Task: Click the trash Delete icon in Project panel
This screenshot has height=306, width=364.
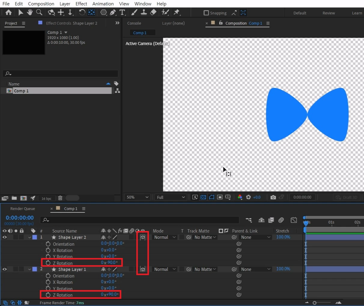Action: coord(60,198)
